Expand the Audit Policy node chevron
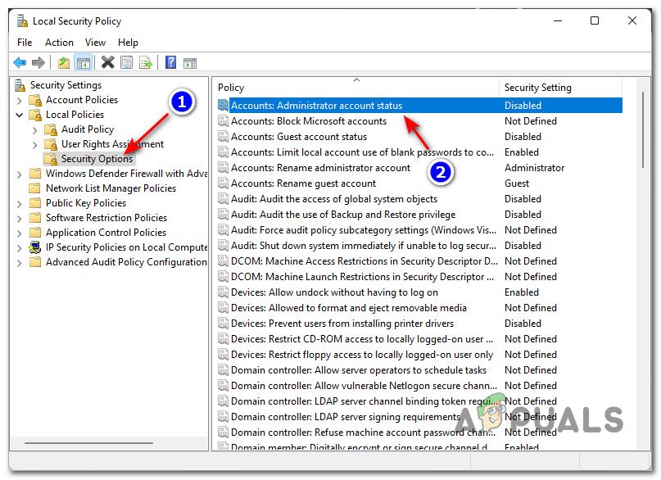Screen dimensions: 661x480 click(x=34, y=129)
